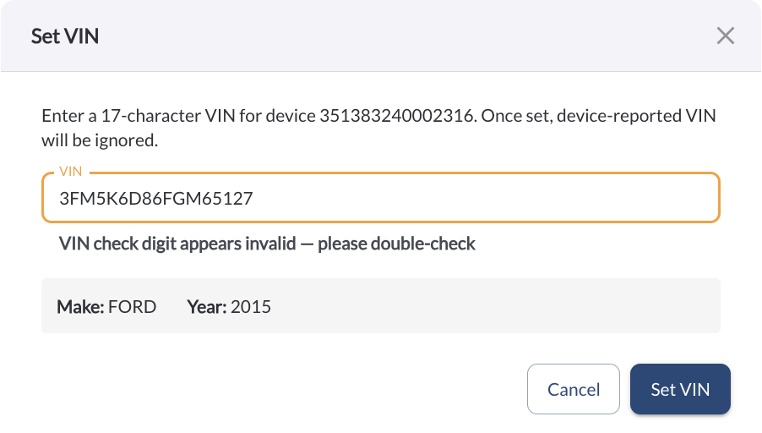
Task: Click empty area of gray vehicle info panel
Action: (x=507, y=306)
